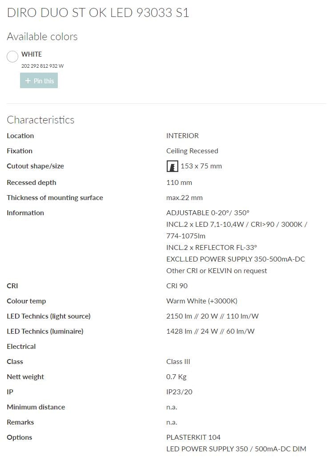Image resolution: width=333 pixels, height=462 pixels.
Task: Click the Warm White (+3000K) value
Action: [x=202, y=301]
